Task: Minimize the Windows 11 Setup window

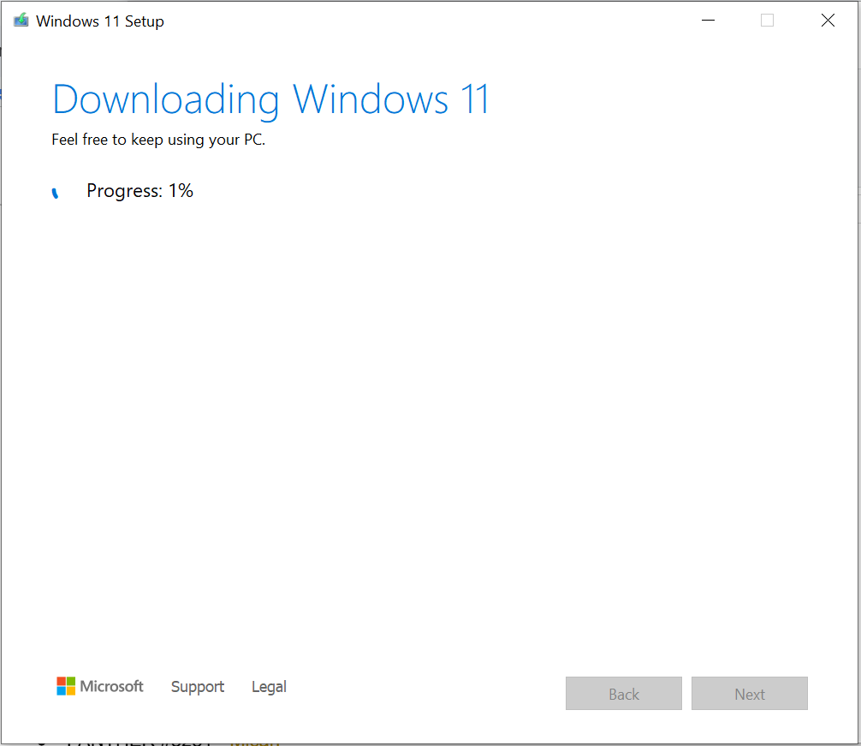Action: coord(707,21)
